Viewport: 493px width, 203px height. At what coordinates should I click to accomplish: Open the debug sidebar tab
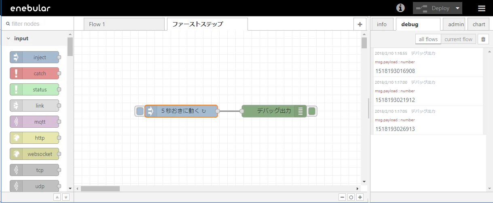point(418,24)
